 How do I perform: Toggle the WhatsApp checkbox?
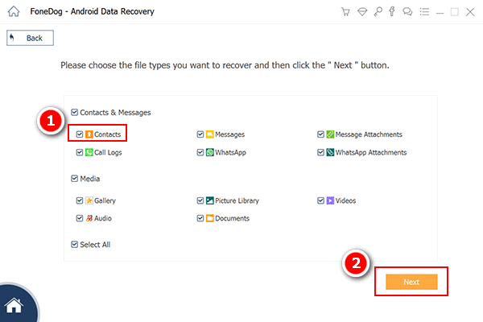pyautogui.click(x=200, y=152)
